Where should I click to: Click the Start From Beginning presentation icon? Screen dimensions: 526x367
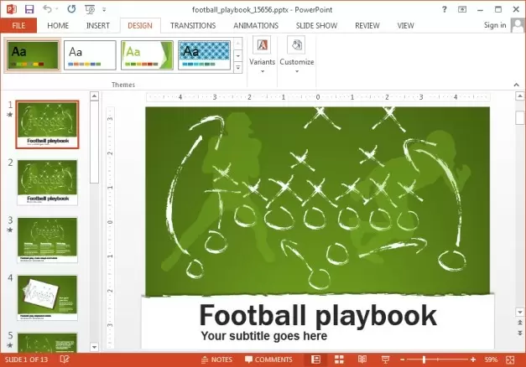pos(90,8)
